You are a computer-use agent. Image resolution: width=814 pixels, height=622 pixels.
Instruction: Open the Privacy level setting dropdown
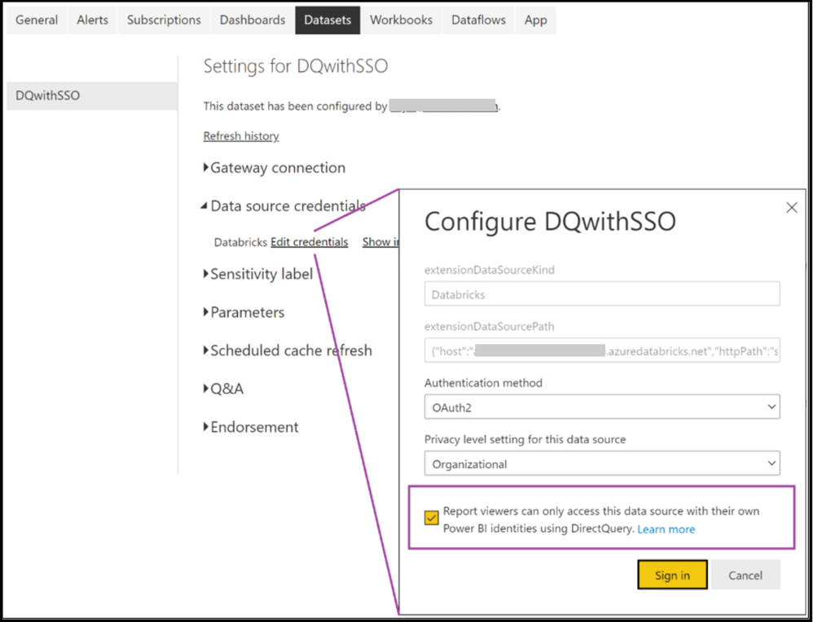601,463
